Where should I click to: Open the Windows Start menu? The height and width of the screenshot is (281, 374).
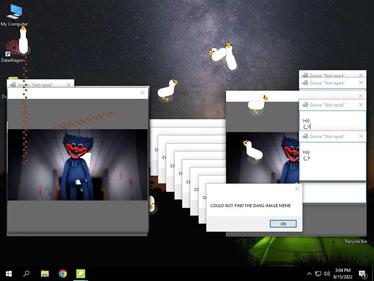click(9, 273)
